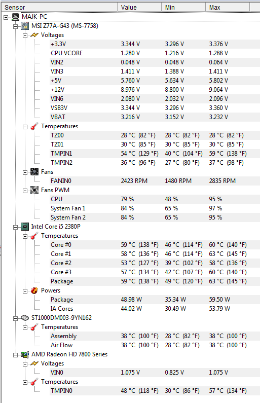Select the Air Flow temperature row
Image resolution: width=260 pixels, height=403 pixels.
155,345
